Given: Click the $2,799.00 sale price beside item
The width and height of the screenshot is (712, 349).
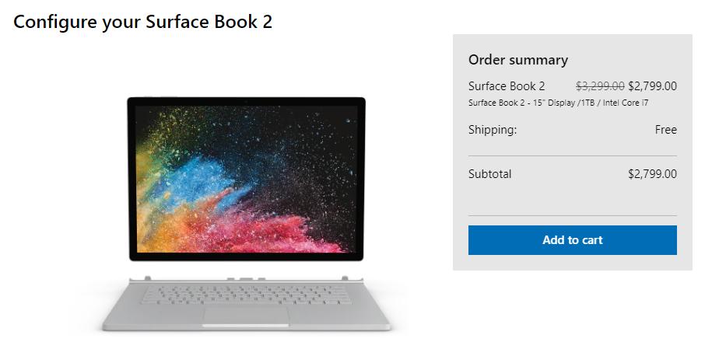Looking at the screenshot, I should point(653,86).
